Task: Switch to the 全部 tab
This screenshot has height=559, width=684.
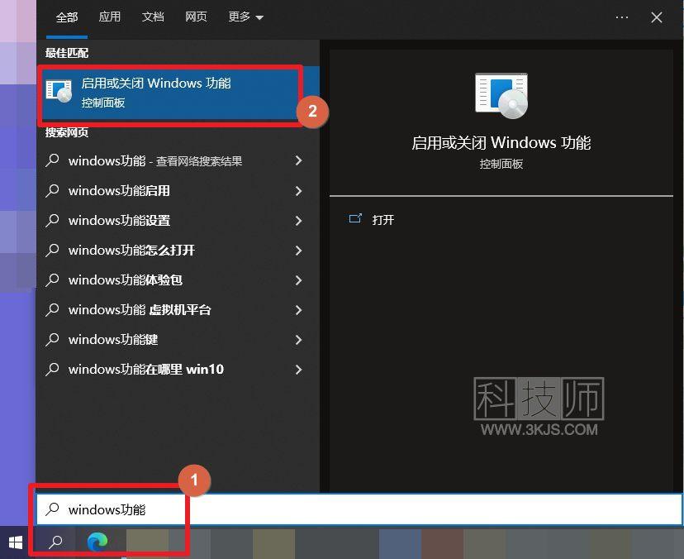Action: [x=67, y=17]
